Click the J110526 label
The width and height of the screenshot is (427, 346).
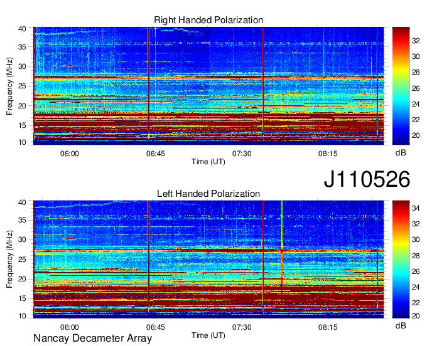pos(367,179)
